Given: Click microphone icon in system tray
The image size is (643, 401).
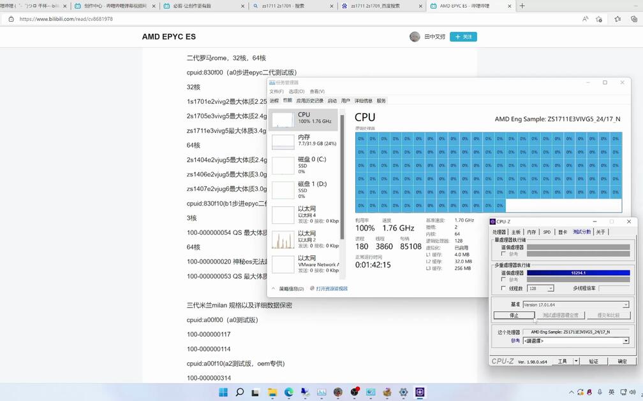Looking at the screenshot, I should click(x=600, y=392).
